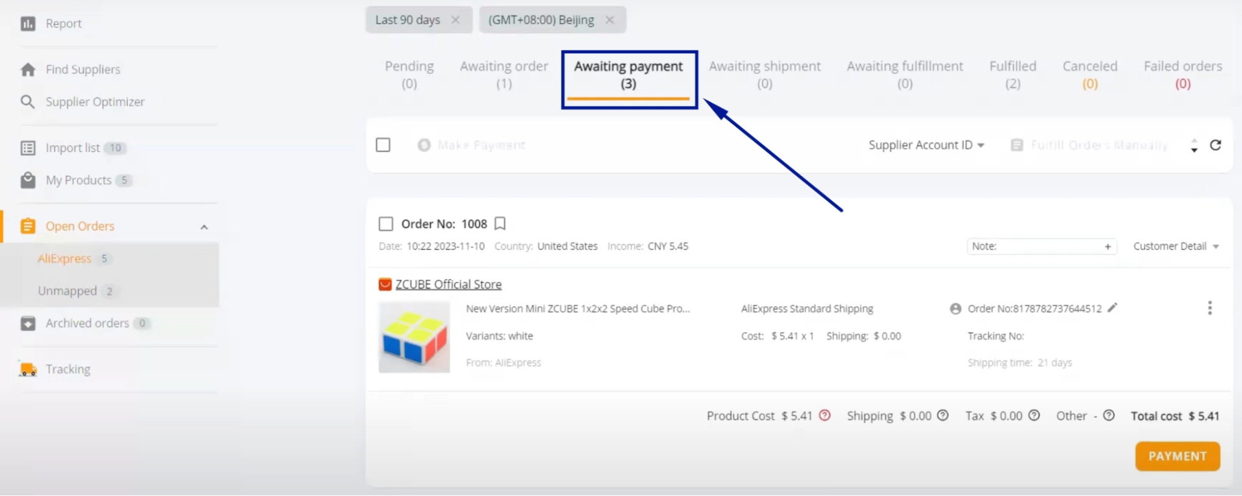Click help icon next to Shipping total

click(x=943, y=415)
